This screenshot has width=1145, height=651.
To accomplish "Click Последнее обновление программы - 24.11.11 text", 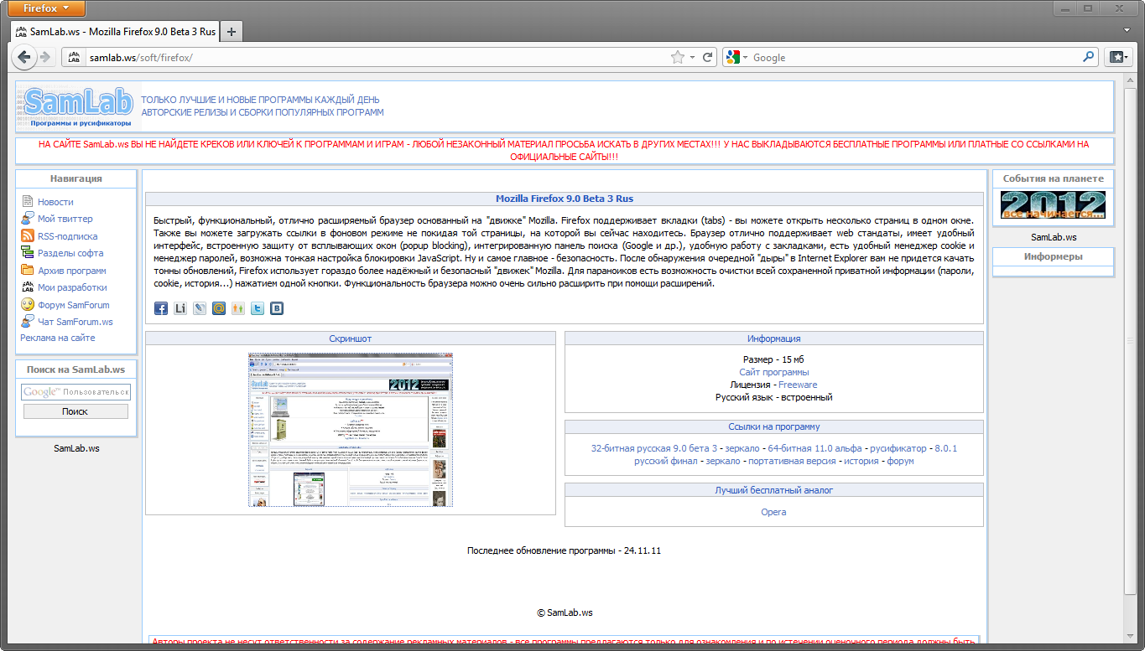I will coord(565,550).
